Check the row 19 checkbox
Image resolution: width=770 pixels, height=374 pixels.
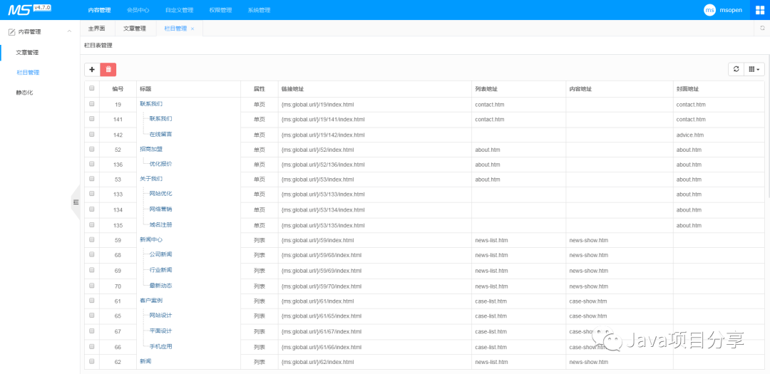point(91,104)
